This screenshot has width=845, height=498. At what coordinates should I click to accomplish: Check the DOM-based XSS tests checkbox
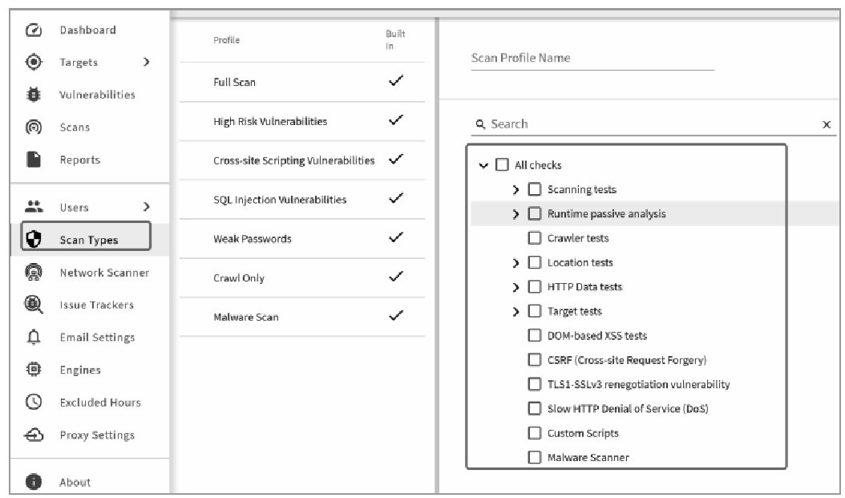coord(534,335)
